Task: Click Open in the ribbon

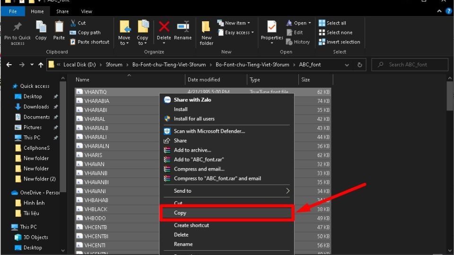Action: pyautogui.click(x=298, y=23)
